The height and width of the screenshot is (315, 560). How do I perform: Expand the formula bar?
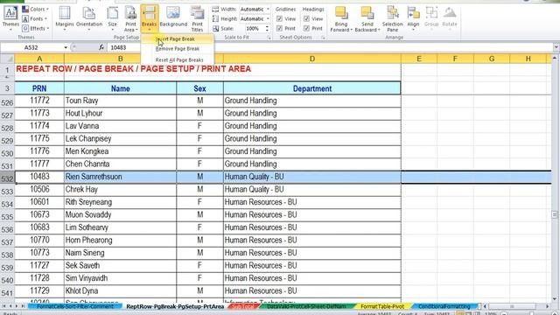pos(556,47)
